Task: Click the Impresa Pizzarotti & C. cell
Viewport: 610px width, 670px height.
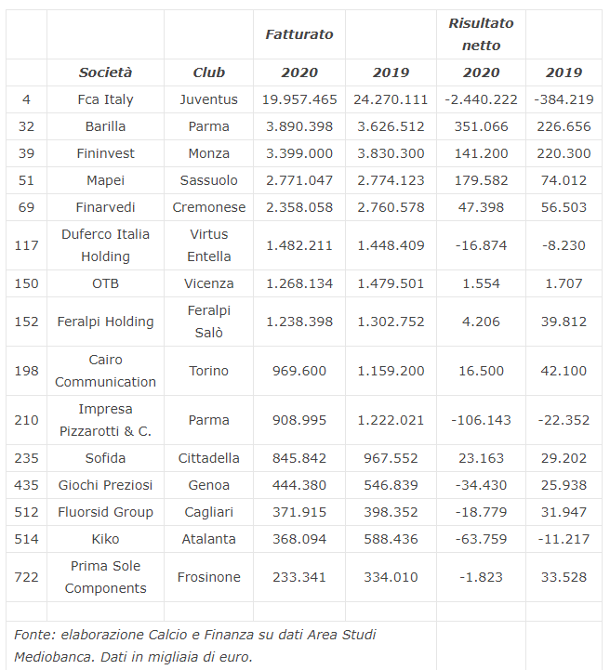Action: [x=105, y=420]
